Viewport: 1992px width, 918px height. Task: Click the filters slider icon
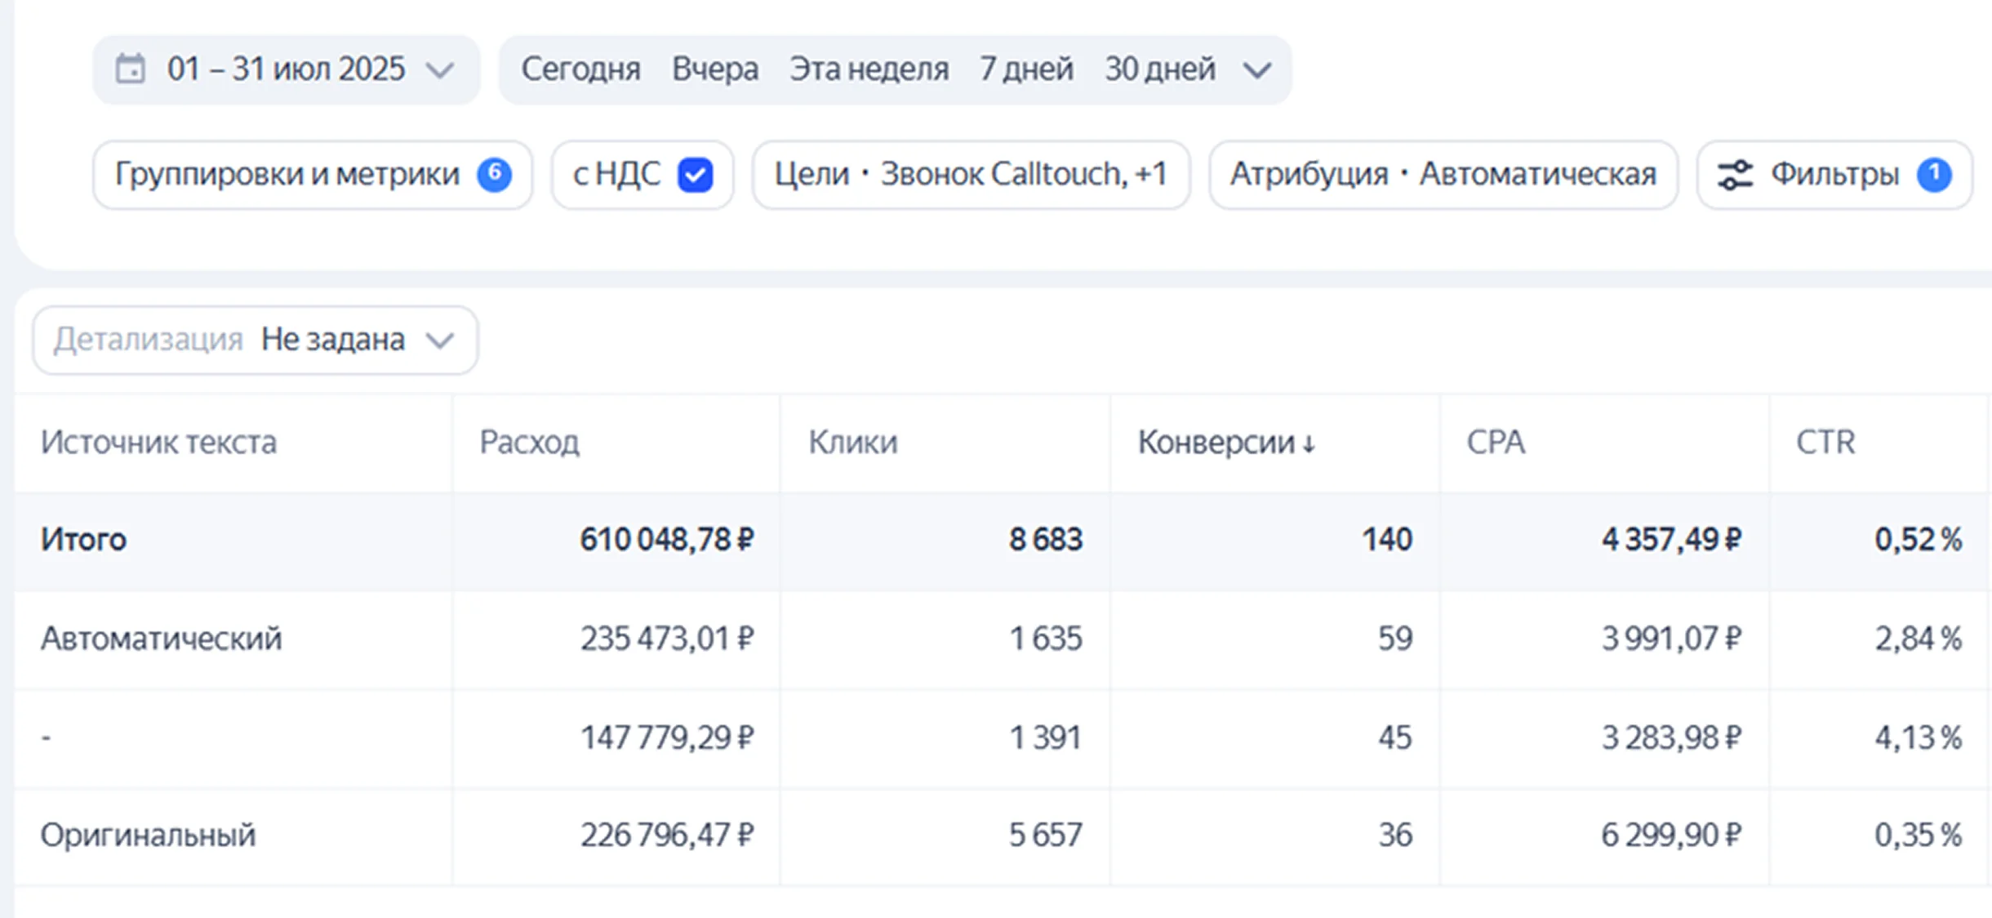pyautogui.click(x=1735, y=175)
